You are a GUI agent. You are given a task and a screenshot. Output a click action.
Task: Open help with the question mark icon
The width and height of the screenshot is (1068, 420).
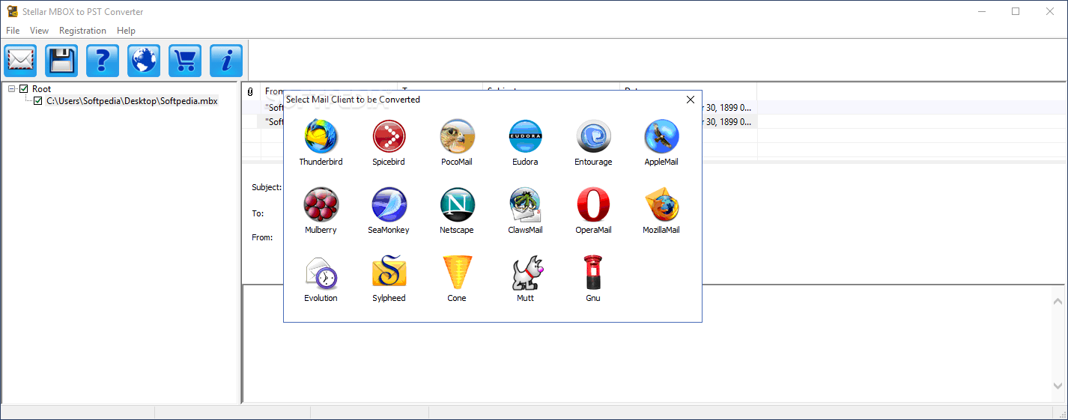103,60
